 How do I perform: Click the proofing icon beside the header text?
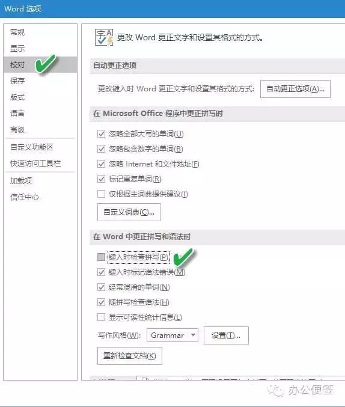click(x=104, y=38)
